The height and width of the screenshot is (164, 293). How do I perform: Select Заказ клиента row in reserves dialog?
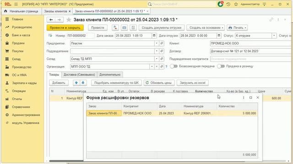[x=172, y=113]
